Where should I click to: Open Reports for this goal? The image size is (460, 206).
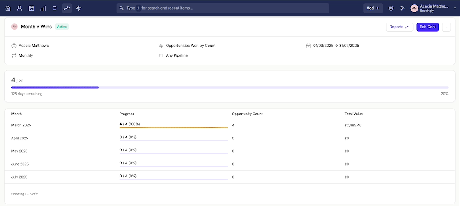pyautogui.click(x=399, y=27)
